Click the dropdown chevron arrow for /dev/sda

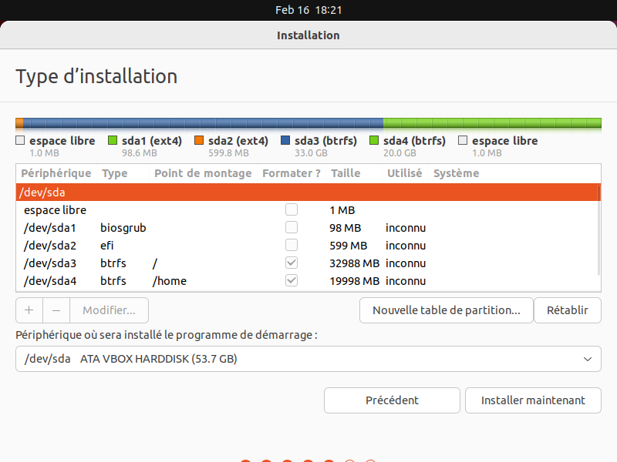[x=588, y=359]
